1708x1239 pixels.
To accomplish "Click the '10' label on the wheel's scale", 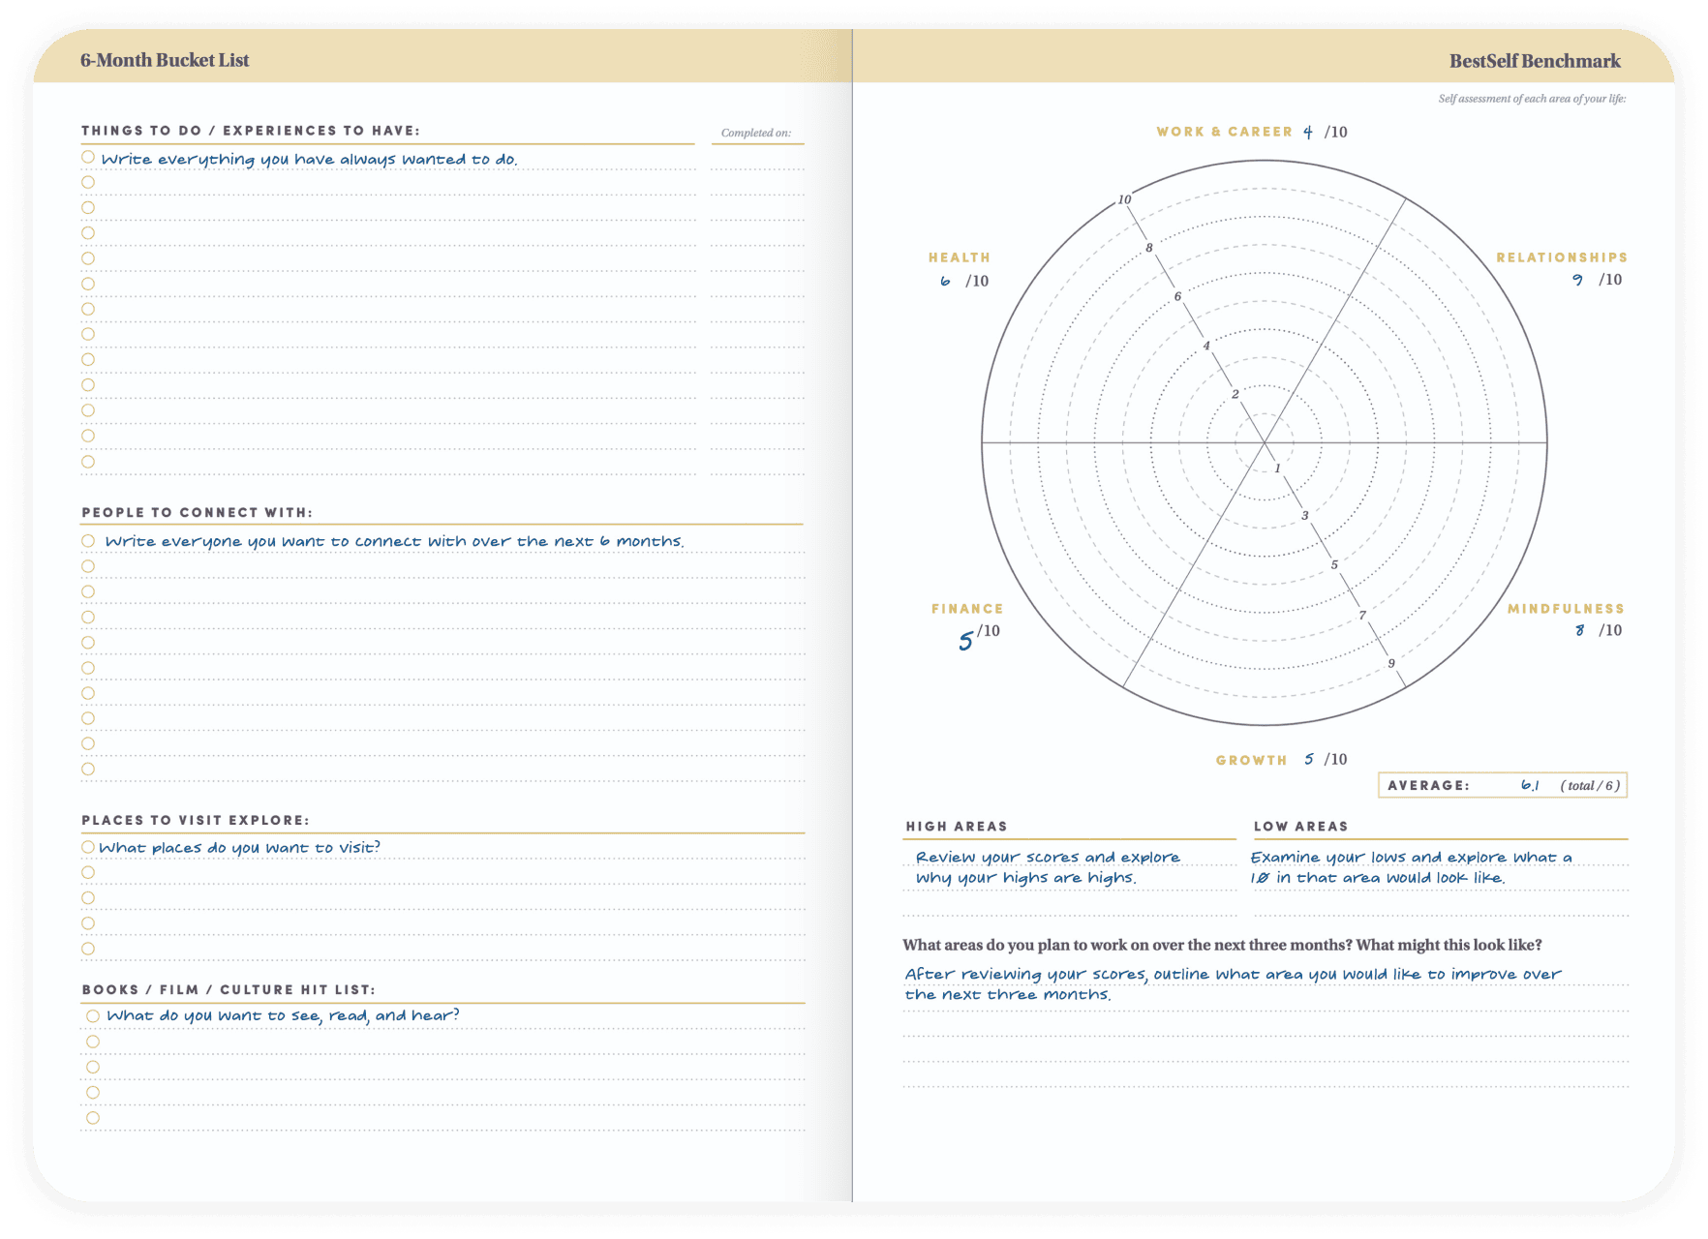I will (1124, 199).
